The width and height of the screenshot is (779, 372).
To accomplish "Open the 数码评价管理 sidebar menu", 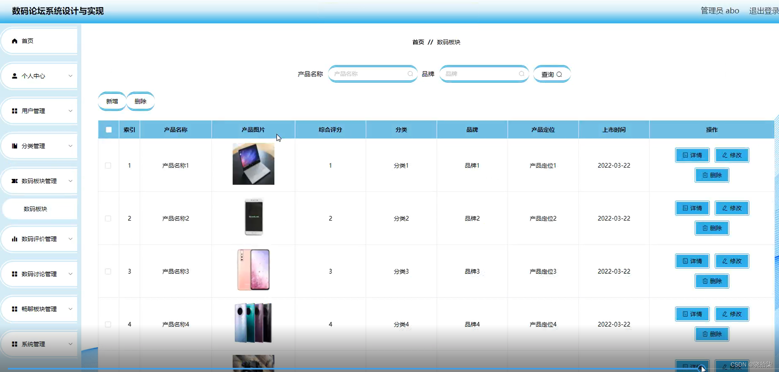I will [x=40, y=239].
